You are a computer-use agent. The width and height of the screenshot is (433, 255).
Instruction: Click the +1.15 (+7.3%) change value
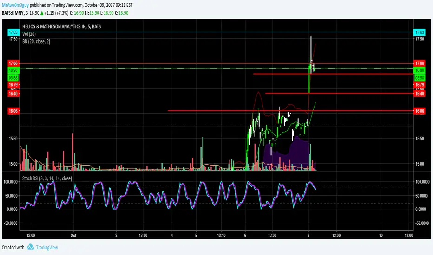pyautogui.click(x=56, y=13)
